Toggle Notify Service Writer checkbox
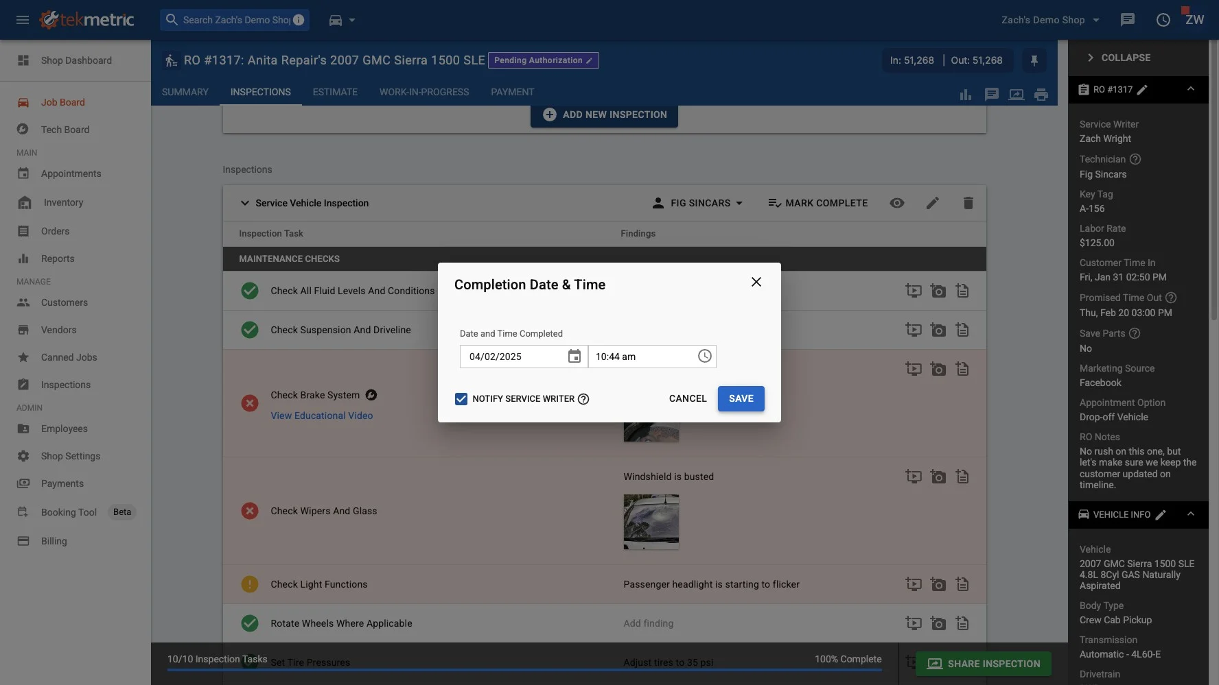Image resolution: width=1219 pixels, height=685 pixels. point(461,399)
